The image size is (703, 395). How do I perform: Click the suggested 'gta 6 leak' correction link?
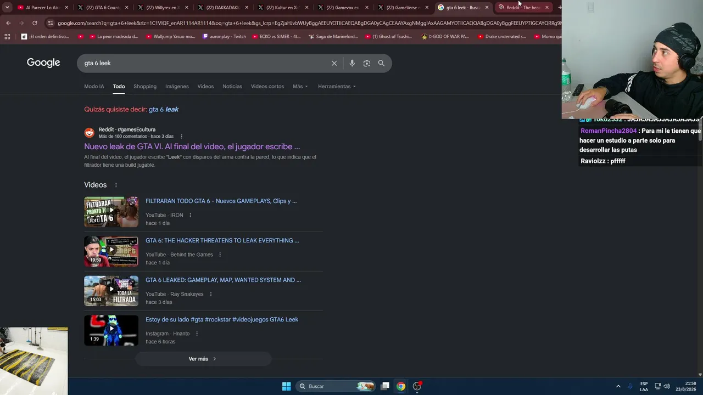164,110
